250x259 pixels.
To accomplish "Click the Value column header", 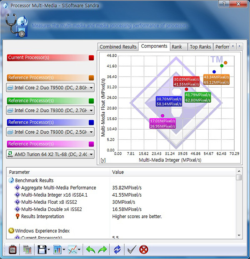I will click(173, 172).
